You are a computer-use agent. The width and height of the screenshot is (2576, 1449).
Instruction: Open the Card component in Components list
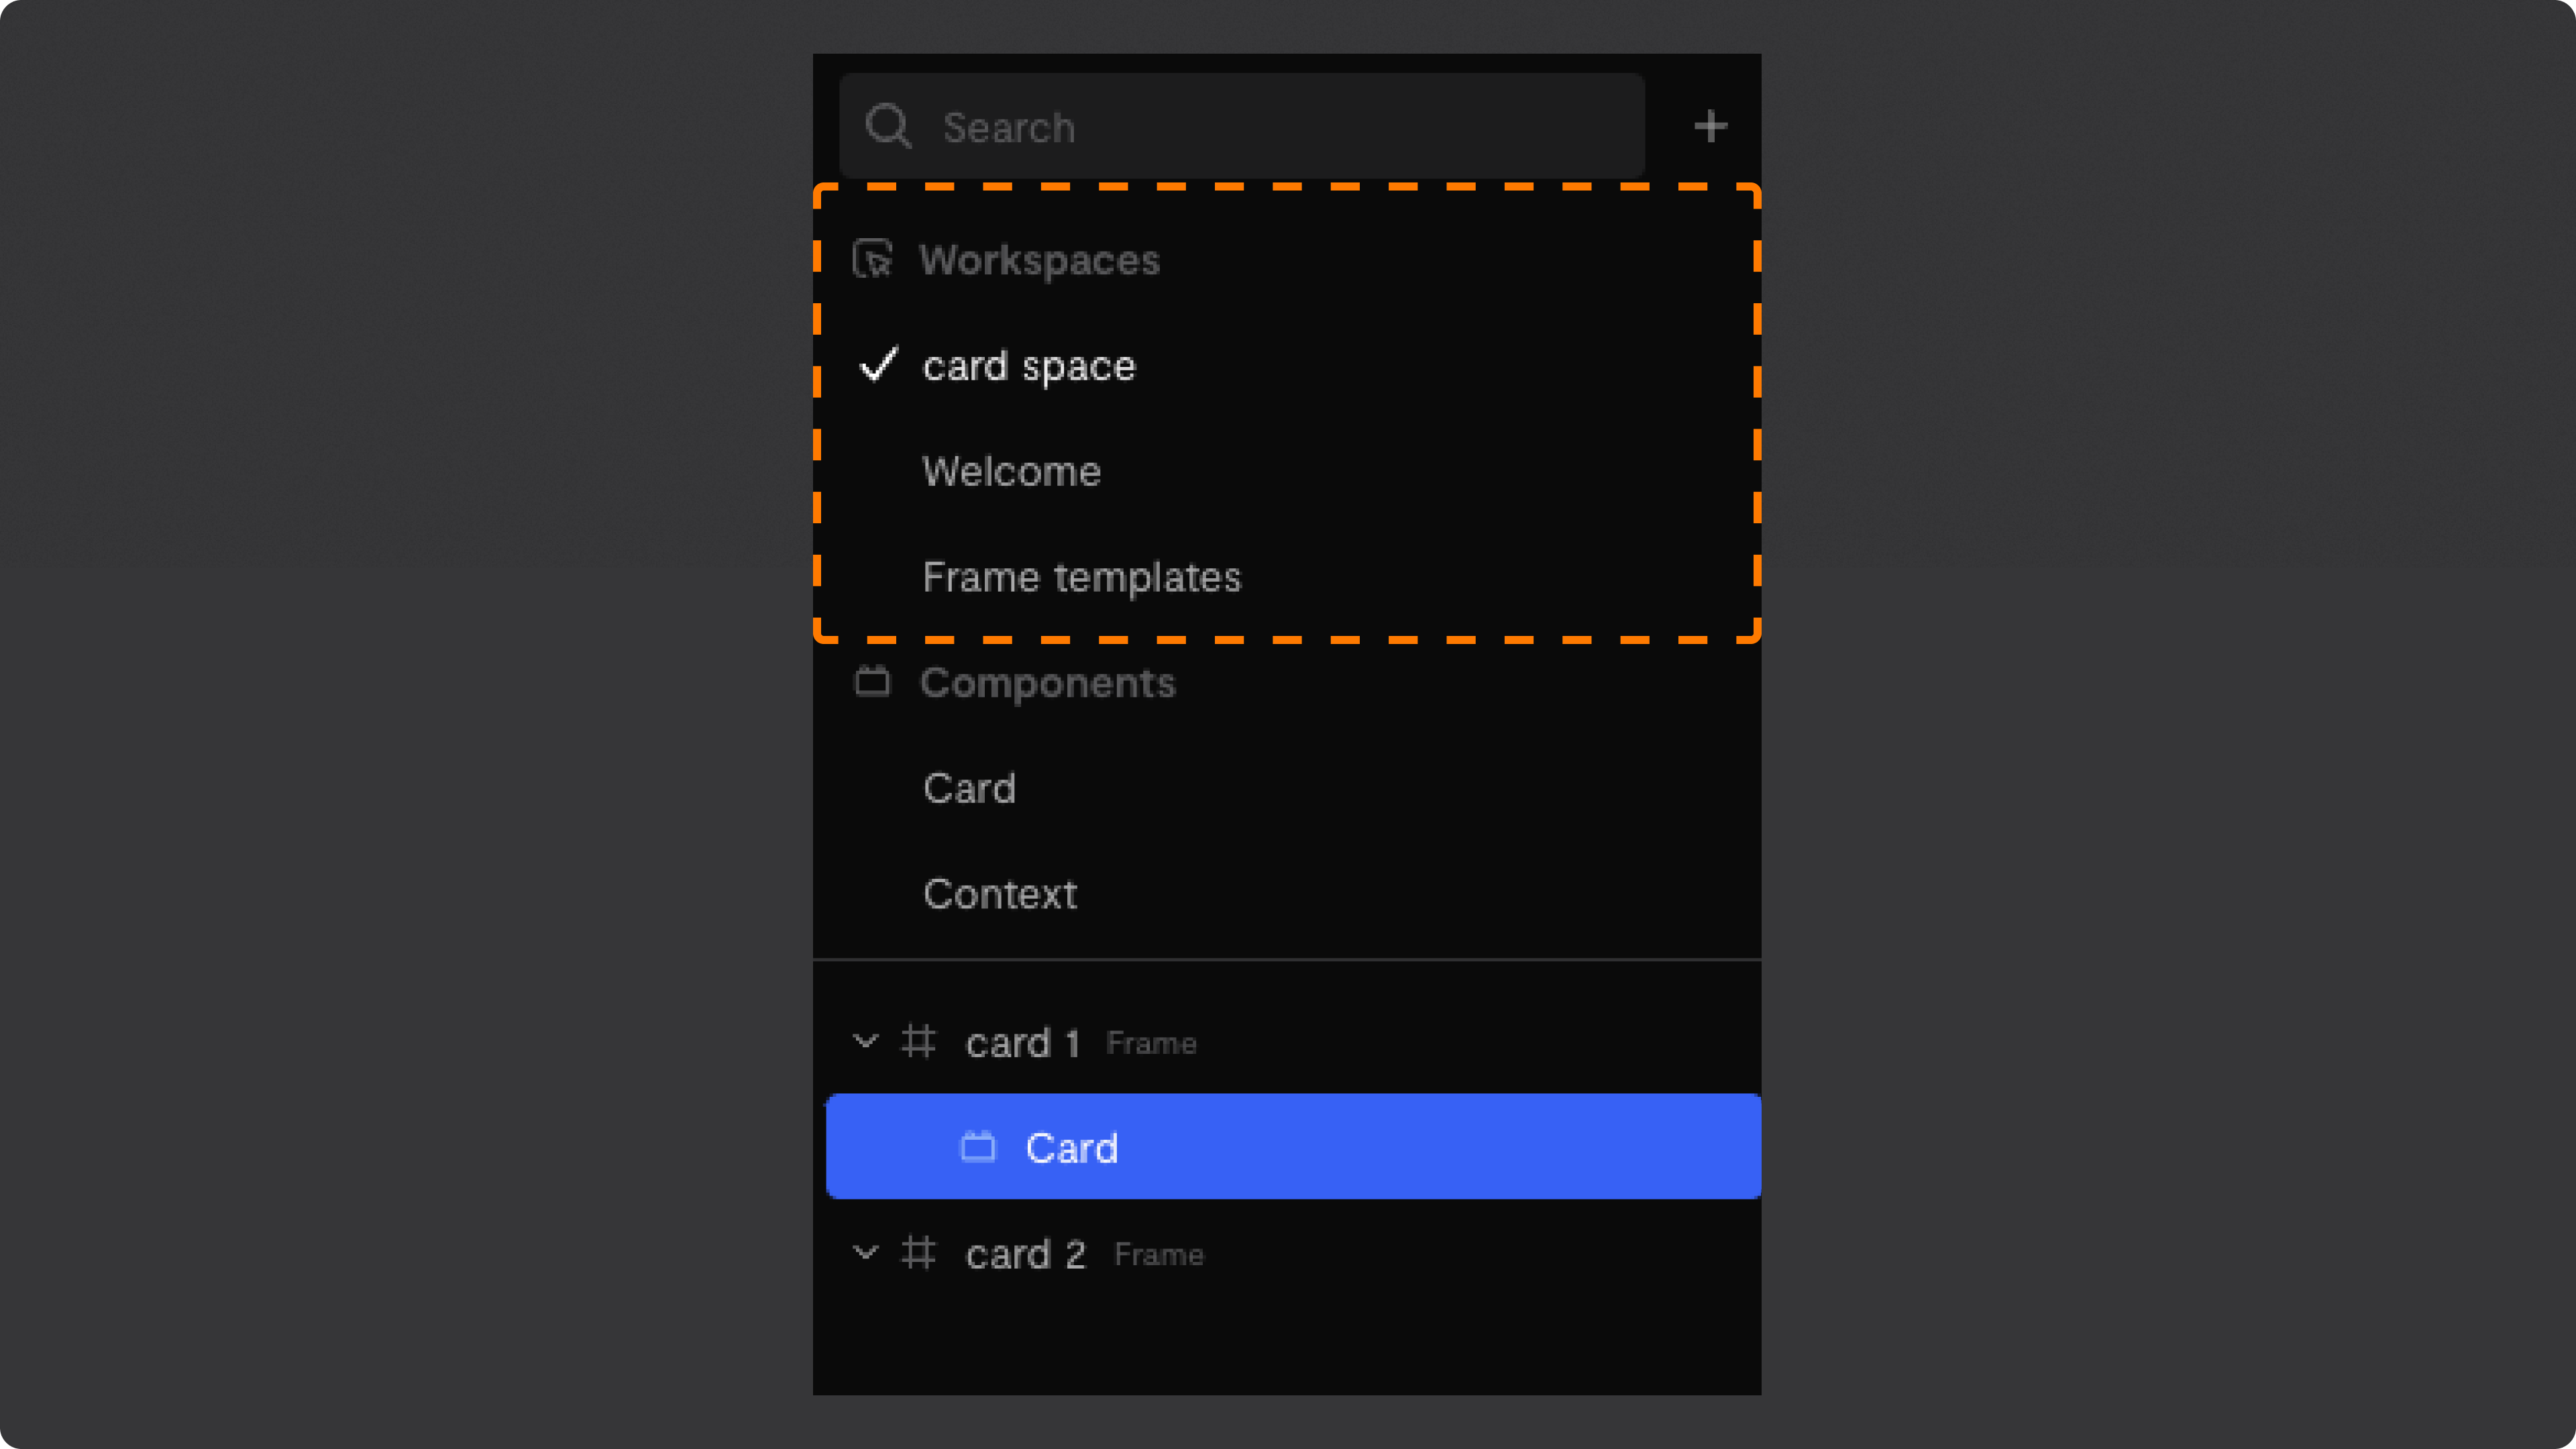click(969, 788)
